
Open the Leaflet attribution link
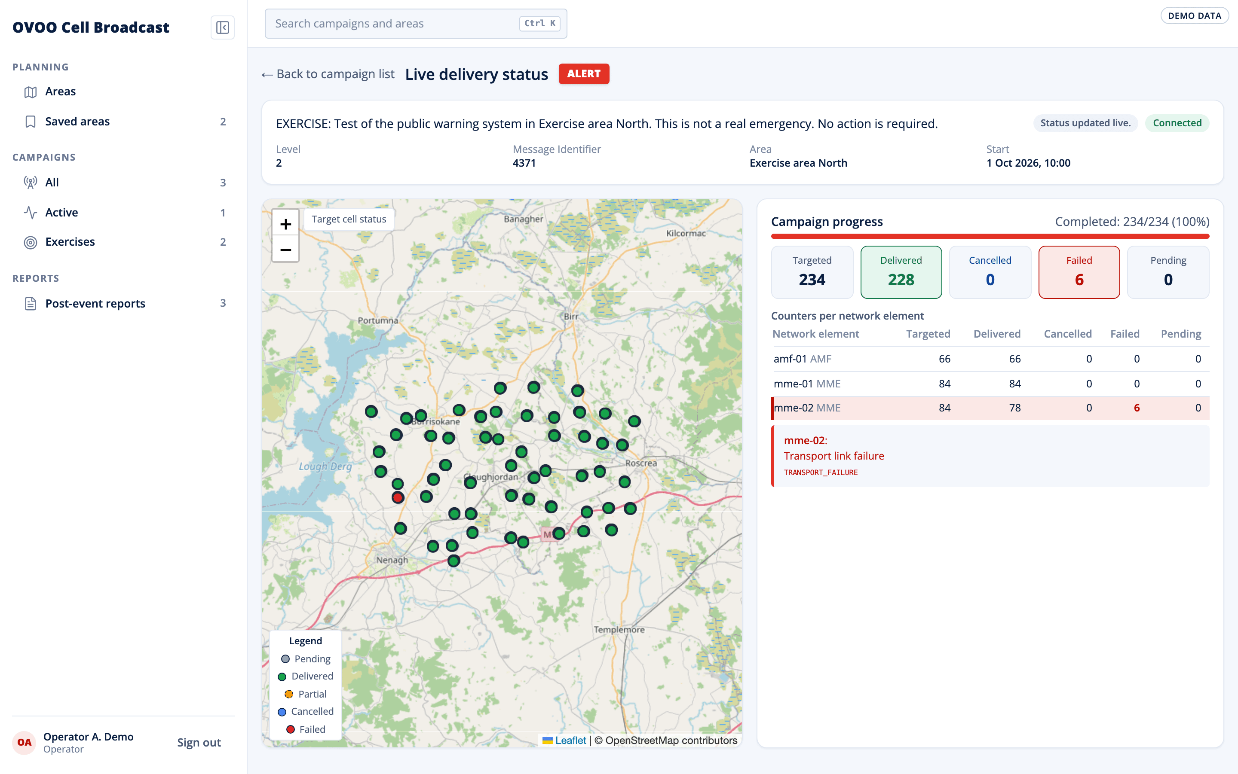pos(570,740)
